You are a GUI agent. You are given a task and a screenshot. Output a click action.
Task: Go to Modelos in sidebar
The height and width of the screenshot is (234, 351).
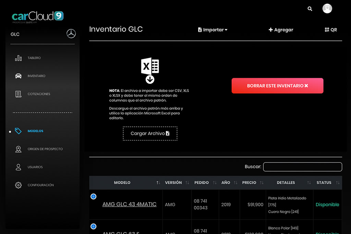tap(35, 131)
